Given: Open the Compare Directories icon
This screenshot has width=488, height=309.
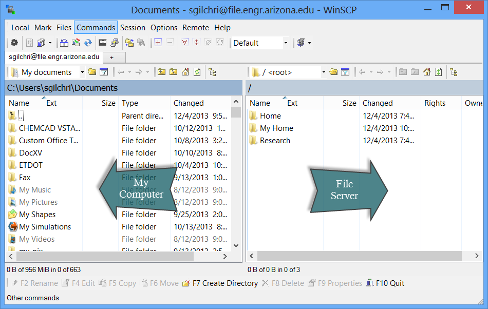Looking at the screenshot, I should pyautogui.click(x=64, y=43).
